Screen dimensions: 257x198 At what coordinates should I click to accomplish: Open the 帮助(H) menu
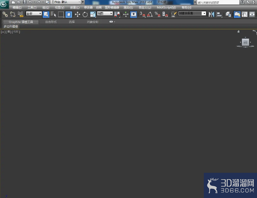(x=186, y=7)
